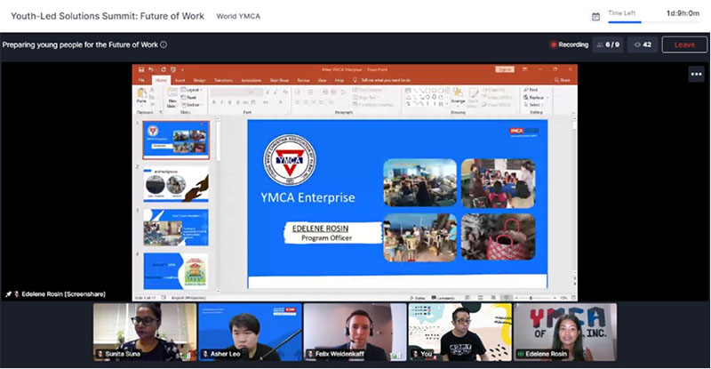Select Asher Leo's video tile
This screenshot has height=369, width=711.
(250, 333)
